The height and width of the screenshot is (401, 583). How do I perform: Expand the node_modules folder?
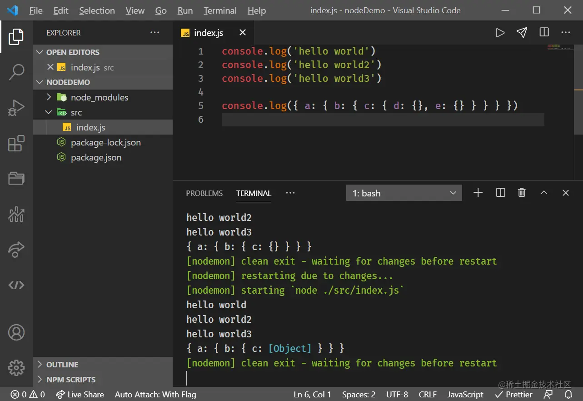tap(49, 97)
